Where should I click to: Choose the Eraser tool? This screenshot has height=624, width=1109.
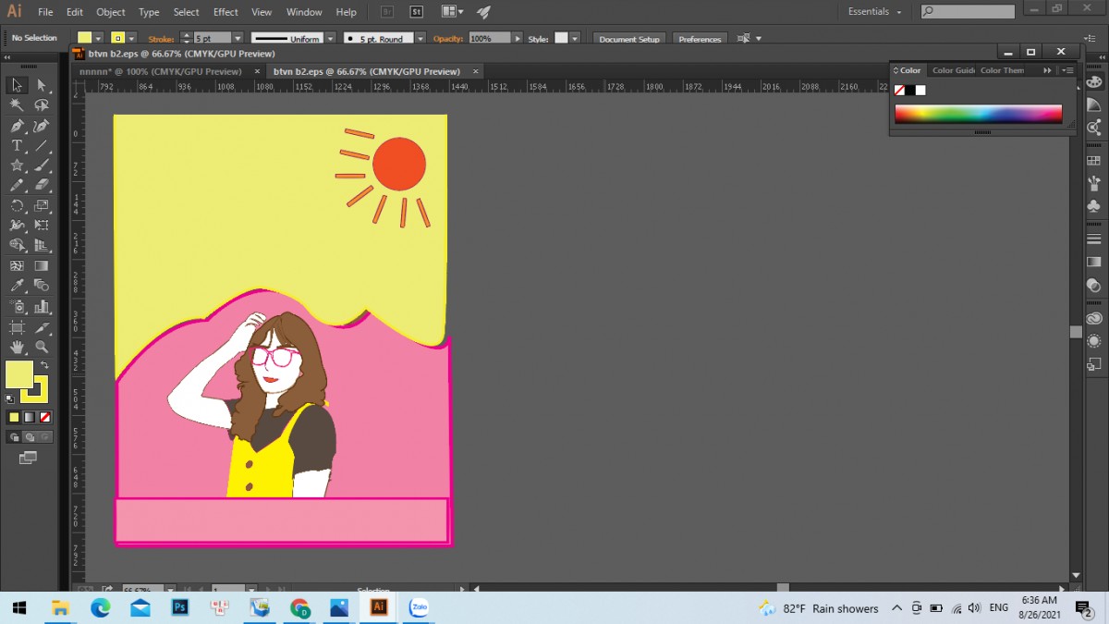pyautogui.click(x=42, y=186)
